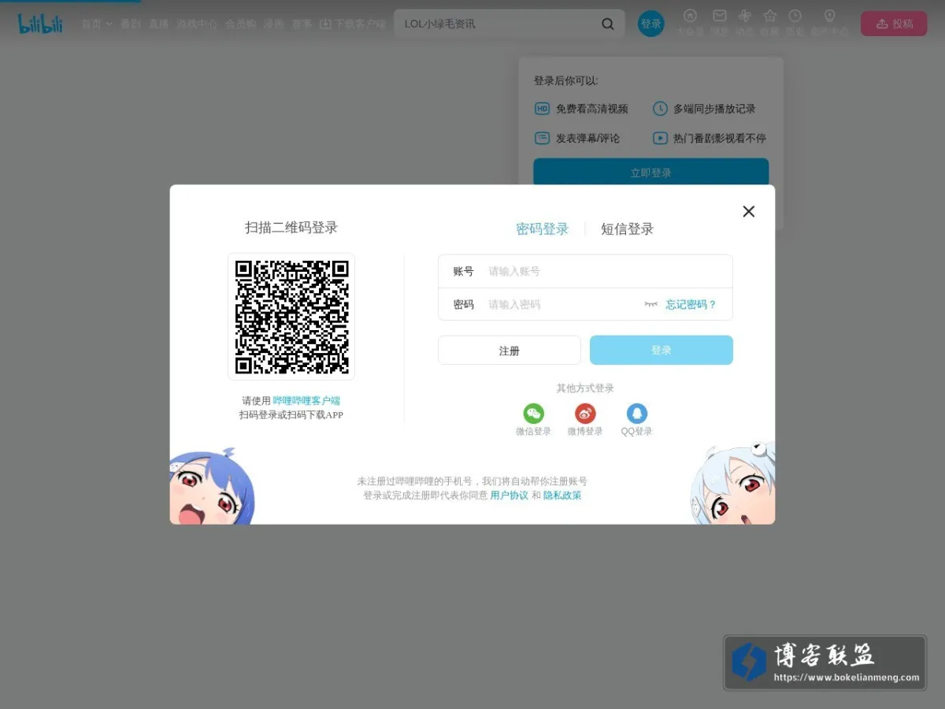Click the play icon beside 热门番剧影视看不停
Screen dimensions: 945x709
(660, 138)
